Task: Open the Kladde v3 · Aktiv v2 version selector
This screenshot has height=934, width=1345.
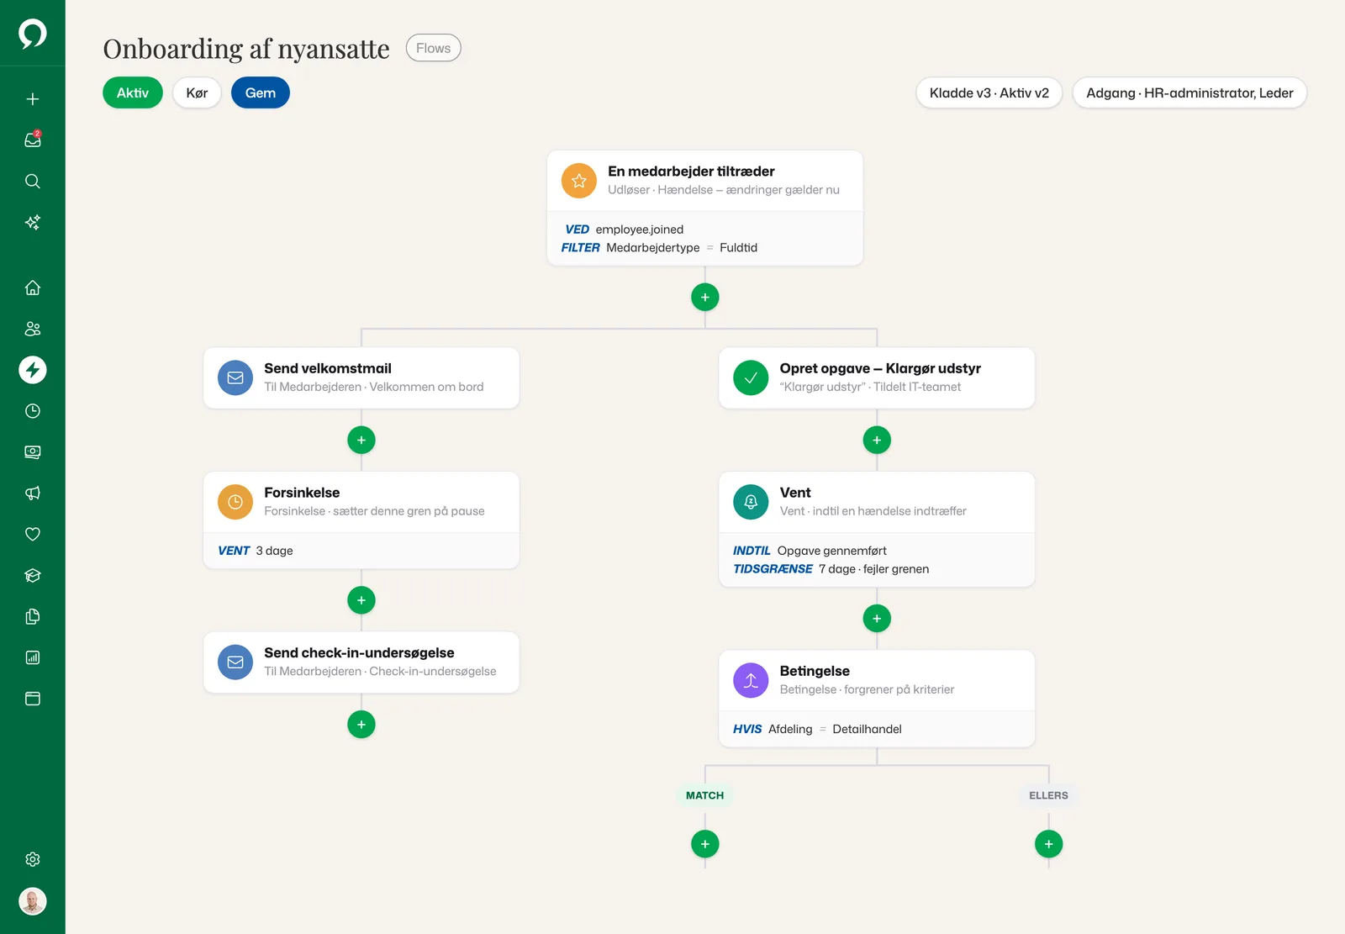Action: point(989,92)
